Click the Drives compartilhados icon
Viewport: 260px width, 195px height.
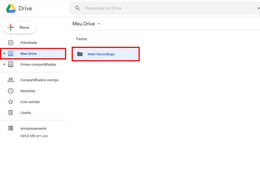coord(11,64)
